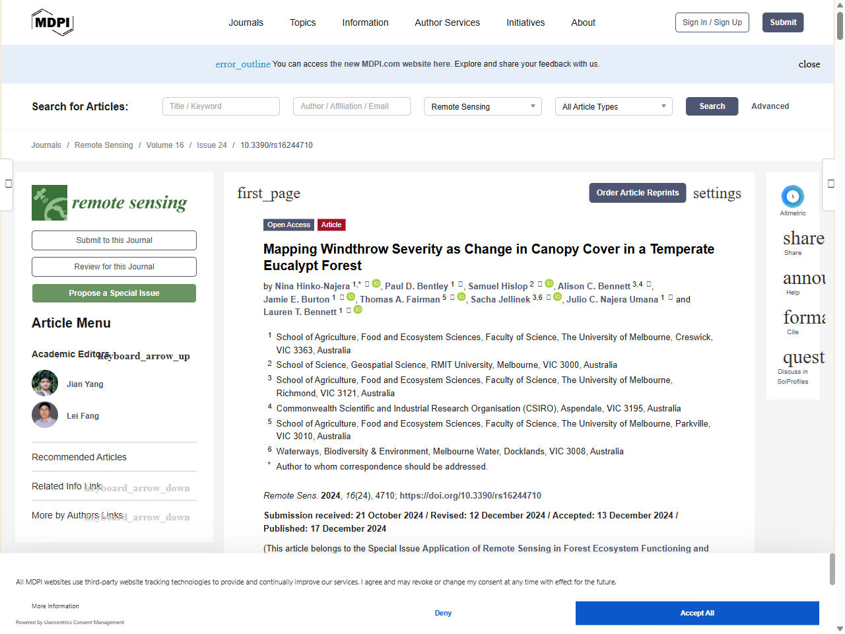Click the Remote Sensing journal logo
845x634 pixels.
[x=110, y=203]
